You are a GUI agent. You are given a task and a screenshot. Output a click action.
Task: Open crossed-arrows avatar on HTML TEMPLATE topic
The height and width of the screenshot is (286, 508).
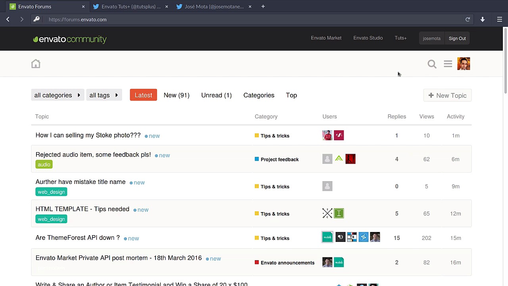pyautogui.click(x=327, y=213)
